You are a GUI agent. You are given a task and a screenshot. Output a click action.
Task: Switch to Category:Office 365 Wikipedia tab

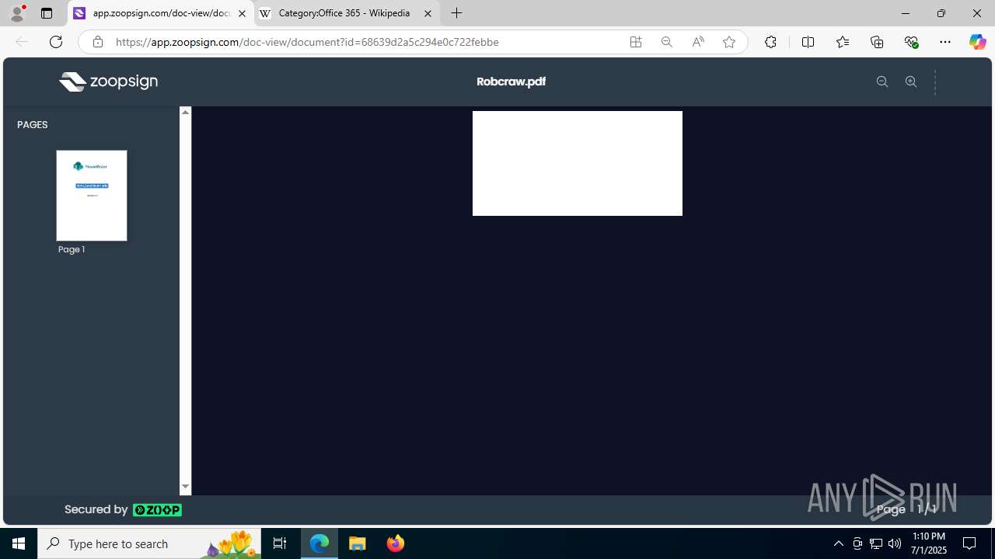click(x=346, y=13)
